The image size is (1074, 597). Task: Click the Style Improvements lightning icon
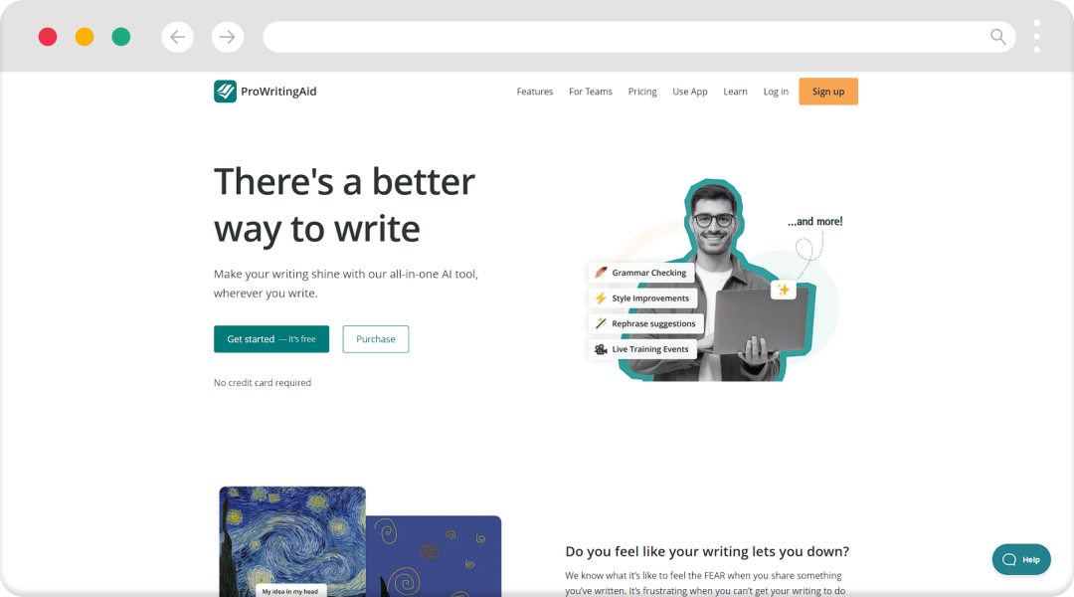(601, 298)
